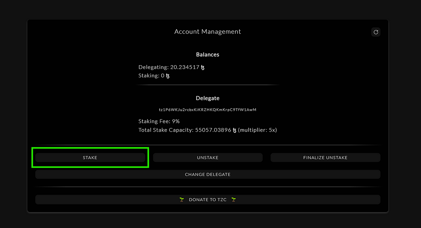Click the Staking: 0 balance line
This screenshot has width=421, height=228.
pyautogui.click(x=152, y=76)
